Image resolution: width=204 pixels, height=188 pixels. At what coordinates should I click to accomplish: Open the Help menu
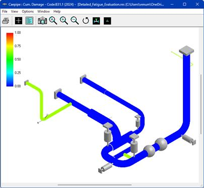(x=57, y=12)
